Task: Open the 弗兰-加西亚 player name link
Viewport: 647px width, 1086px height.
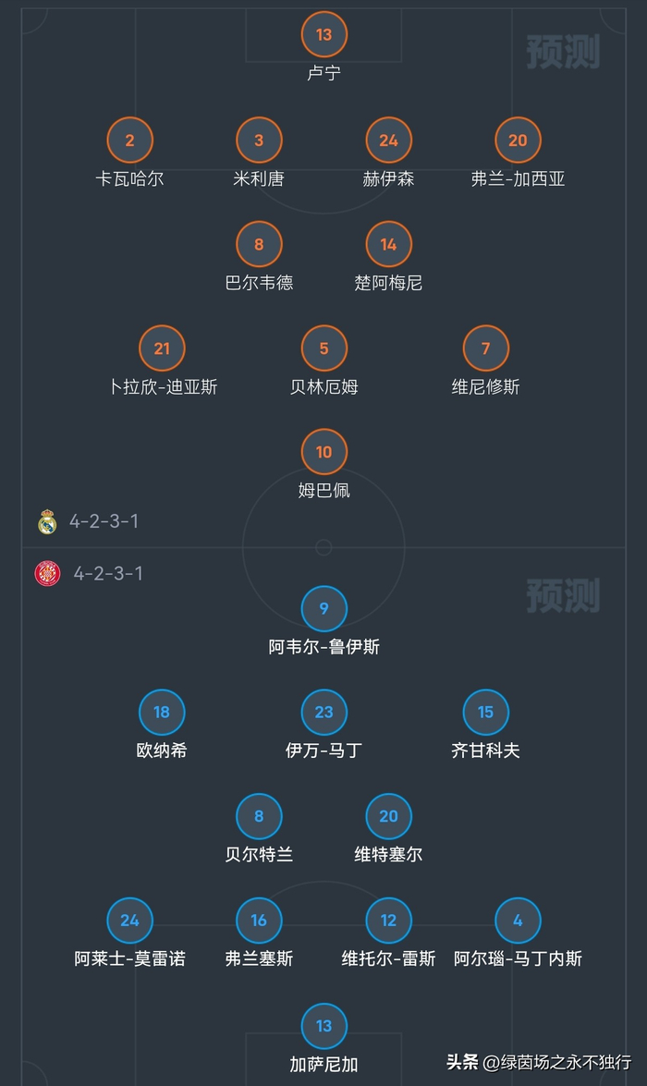Action: [x=518, y=178]
